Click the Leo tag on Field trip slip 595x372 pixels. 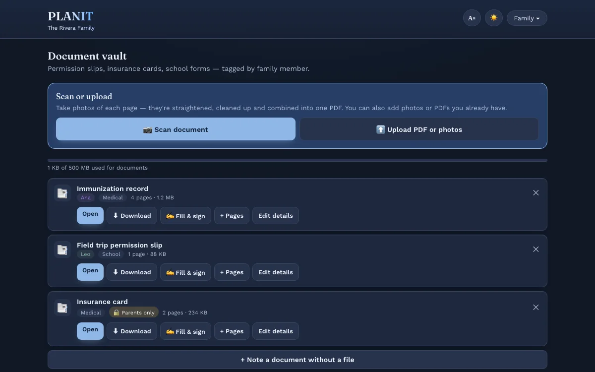[86, 254]
